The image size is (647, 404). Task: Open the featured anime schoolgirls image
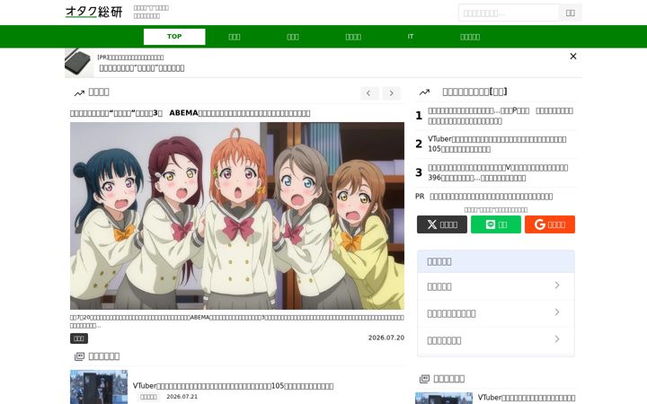[x=237, y=215]
